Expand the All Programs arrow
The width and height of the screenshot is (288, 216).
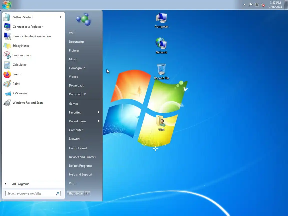click(x=5, y=184)
